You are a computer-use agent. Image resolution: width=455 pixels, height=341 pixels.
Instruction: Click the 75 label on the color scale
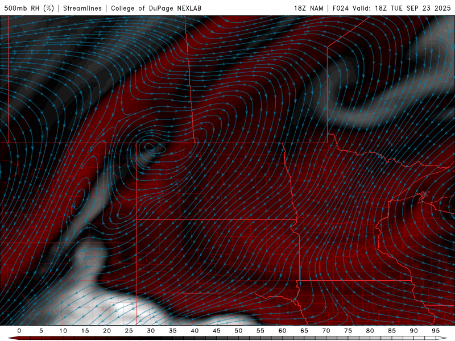(x=348, y=331)
